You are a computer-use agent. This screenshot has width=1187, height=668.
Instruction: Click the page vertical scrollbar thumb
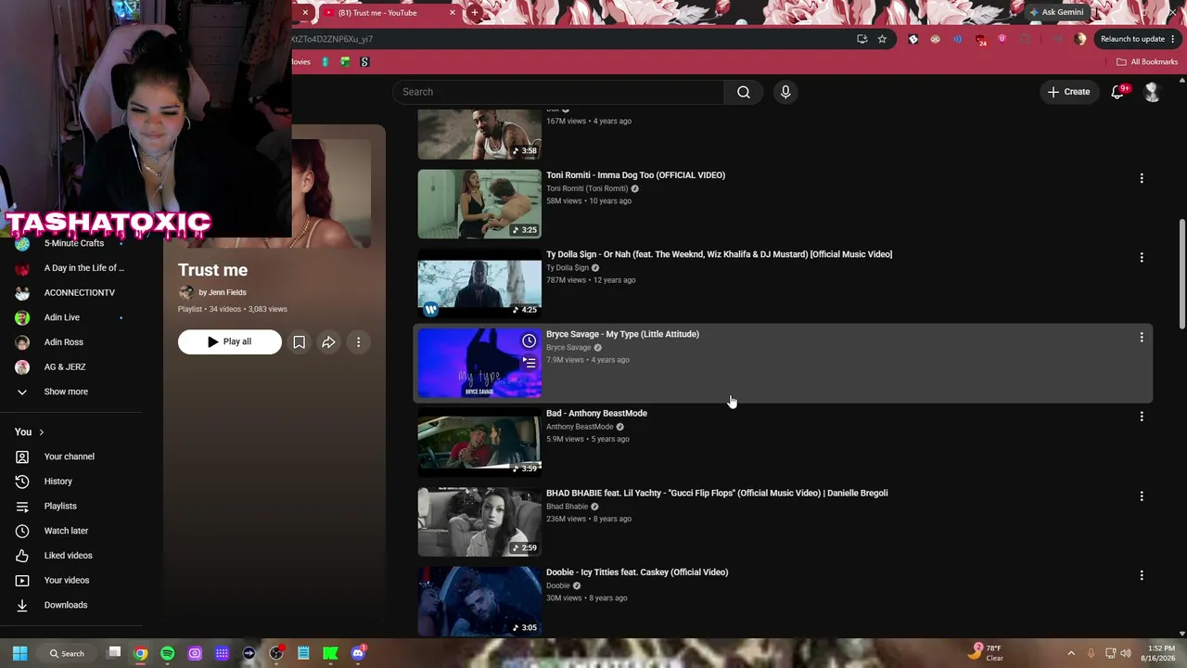(x=1181, y=274)
